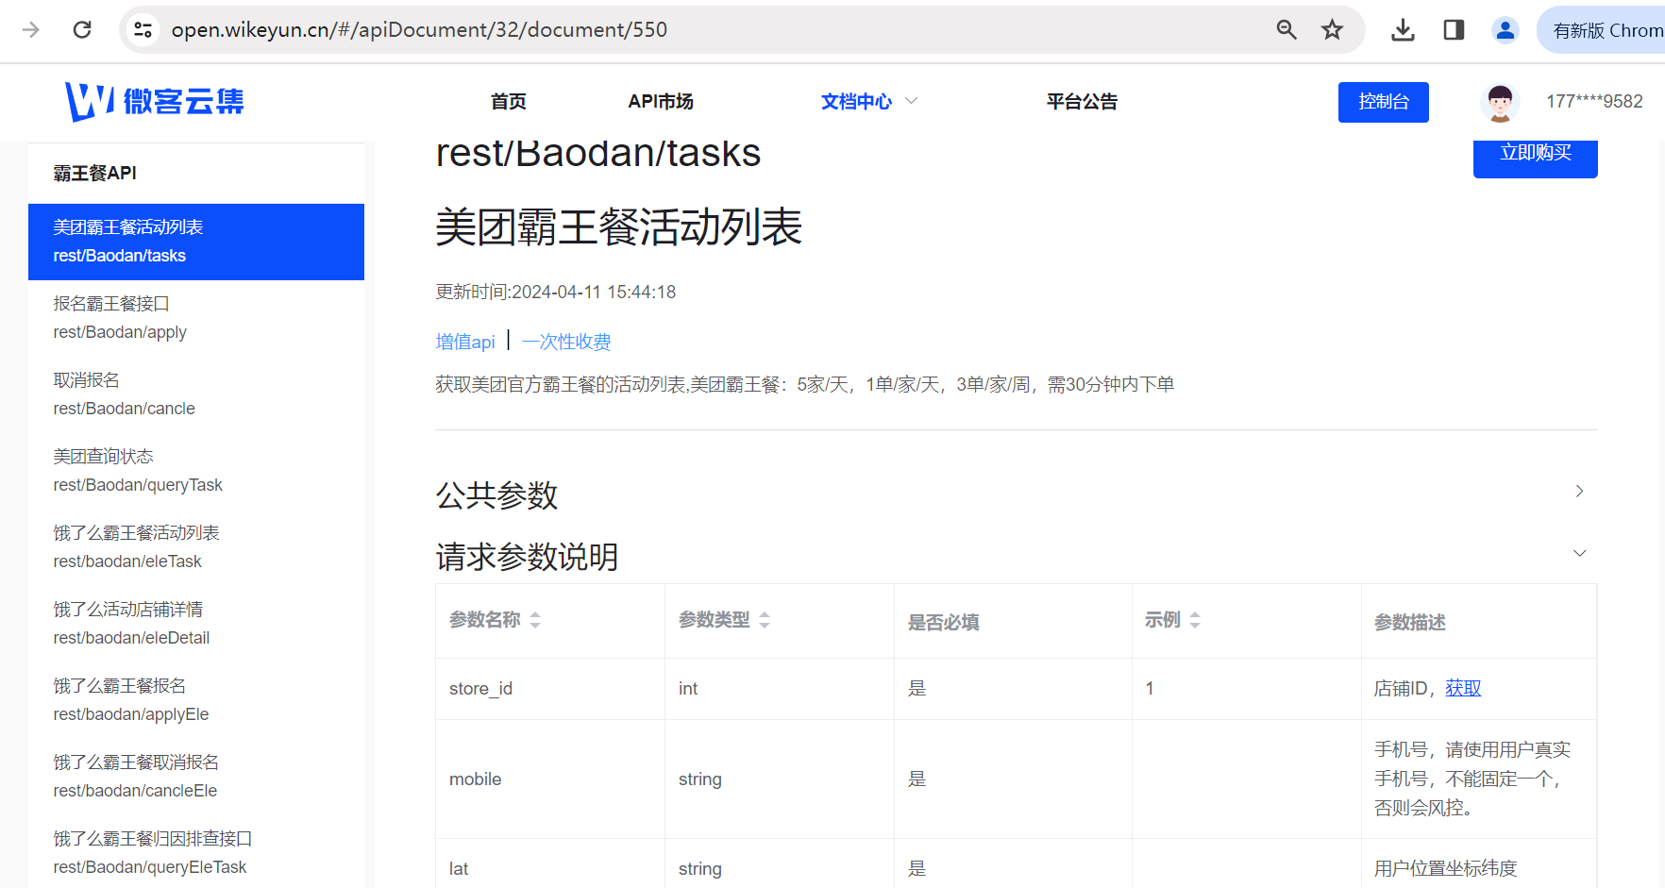Bookmark this page with the star icon
The image size is (1665, 888).
(x=1332, y=30)
